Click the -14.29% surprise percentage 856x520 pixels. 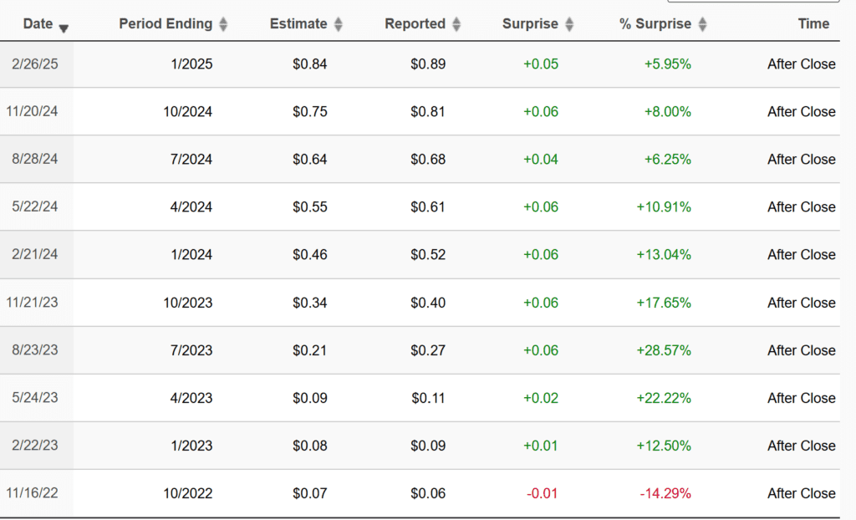[x=665, y=492]
